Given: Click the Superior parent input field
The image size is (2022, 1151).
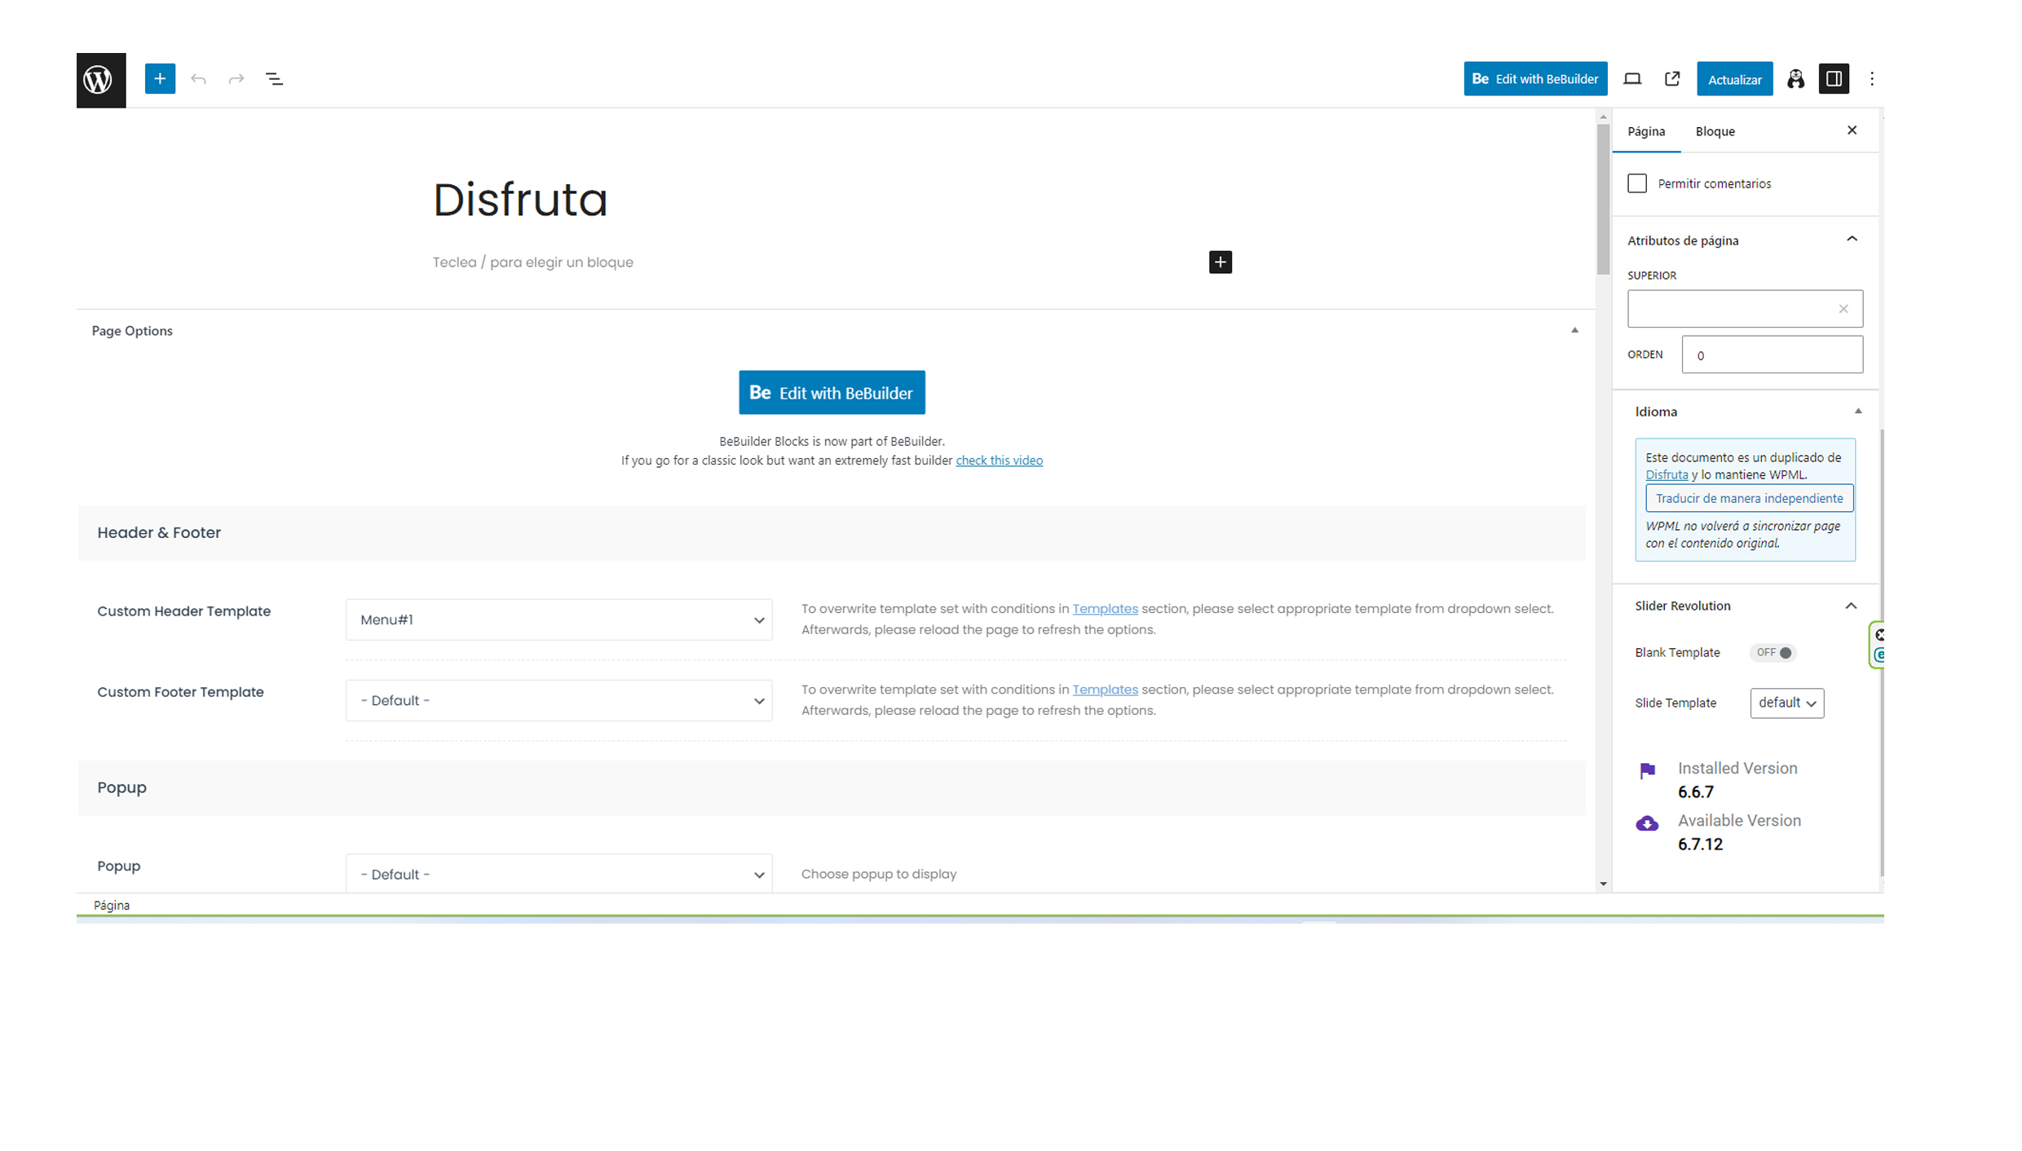Looking at the screenshot, I should pos(1745,309).
